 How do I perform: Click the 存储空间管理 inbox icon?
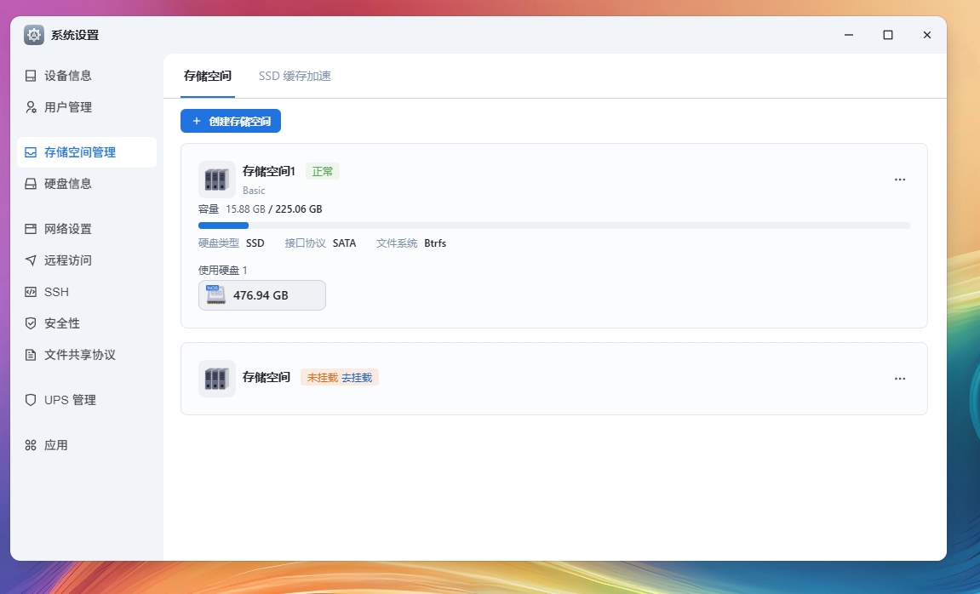tap(31, 152)
